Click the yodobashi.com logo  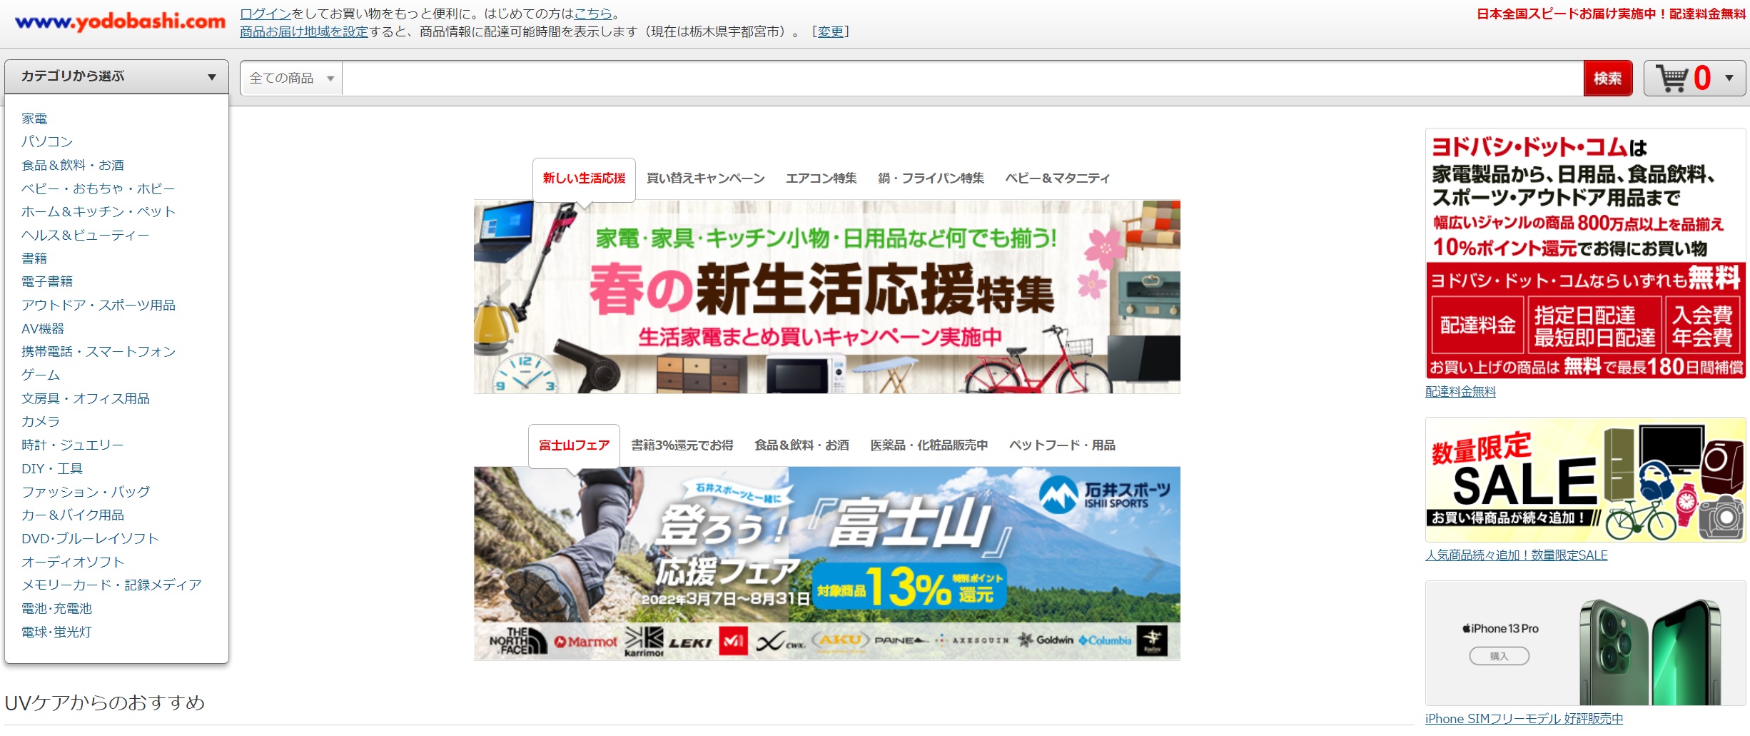pyautogui.click(x=120, y=22)
